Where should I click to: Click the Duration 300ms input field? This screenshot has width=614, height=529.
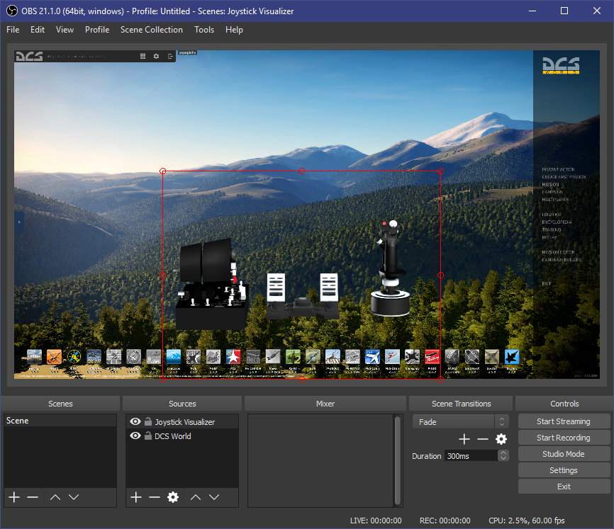[x=471, y=455]
